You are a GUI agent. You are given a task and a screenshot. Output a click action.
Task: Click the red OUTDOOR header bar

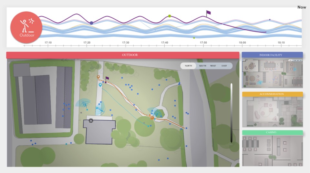[x=123, y=55]
